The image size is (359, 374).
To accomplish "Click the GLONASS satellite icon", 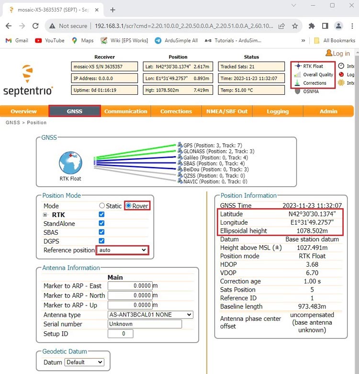I will pyautogui.click(x=180, y=151).
